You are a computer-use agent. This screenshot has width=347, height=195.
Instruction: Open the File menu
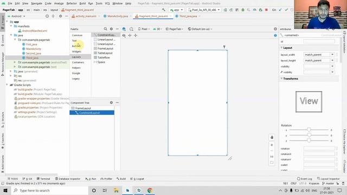[10, 3]
